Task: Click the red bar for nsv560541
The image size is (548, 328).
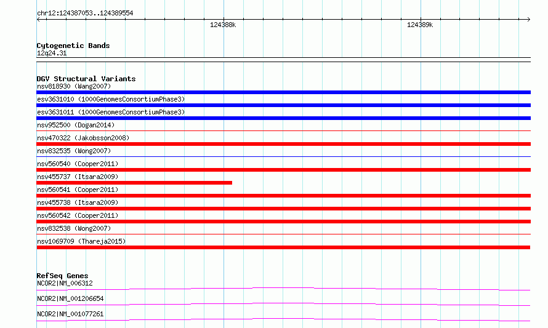Action: tap(283, 196)
